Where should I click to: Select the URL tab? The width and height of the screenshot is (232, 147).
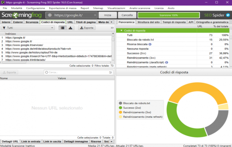coord(70,22)
